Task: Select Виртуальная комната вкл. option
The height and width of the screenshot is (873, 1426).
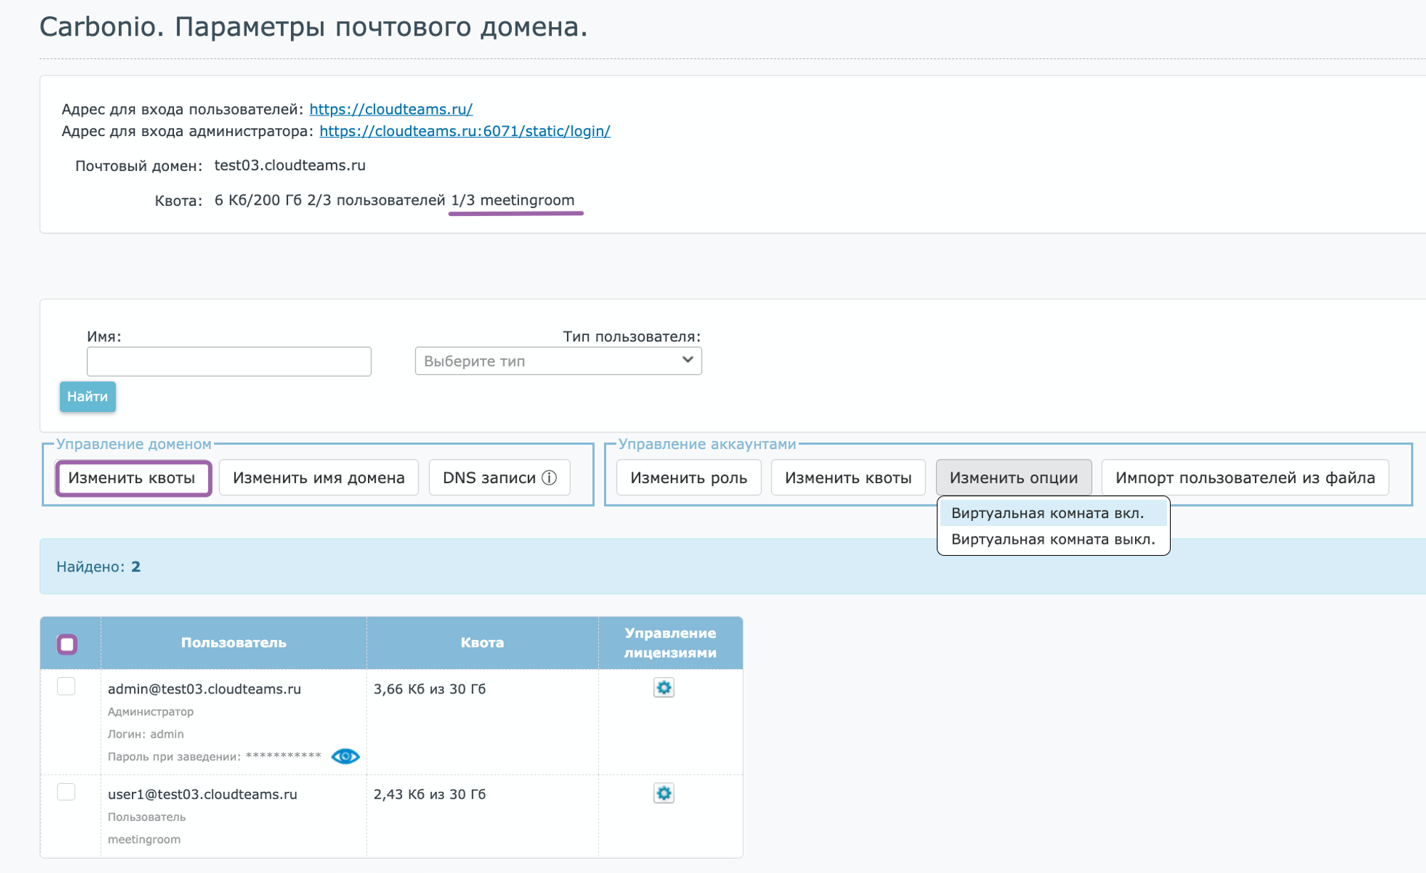Action: [1047, 513]
